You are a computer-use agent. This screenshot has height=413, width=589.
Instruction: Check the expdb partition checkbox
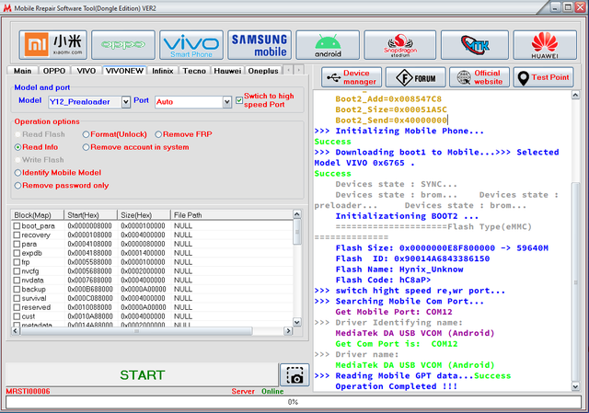(x=17, y=253)
